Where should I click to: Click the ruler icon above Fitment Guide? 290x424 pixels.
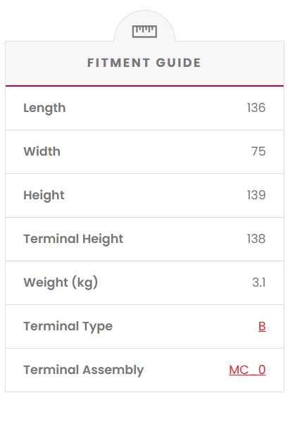coord(144,32)
